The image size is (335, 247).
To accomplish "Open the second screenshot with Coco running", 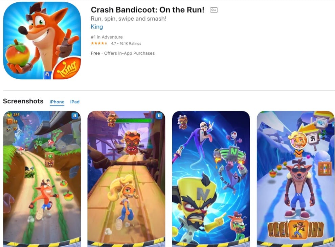I will [x=126, y=179].
